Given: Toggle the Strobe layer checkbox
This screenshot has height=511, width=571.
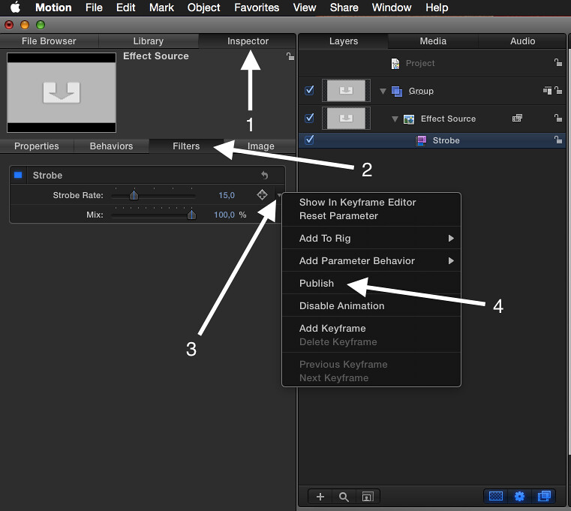Looking at the screenshot, I should 309,140.
